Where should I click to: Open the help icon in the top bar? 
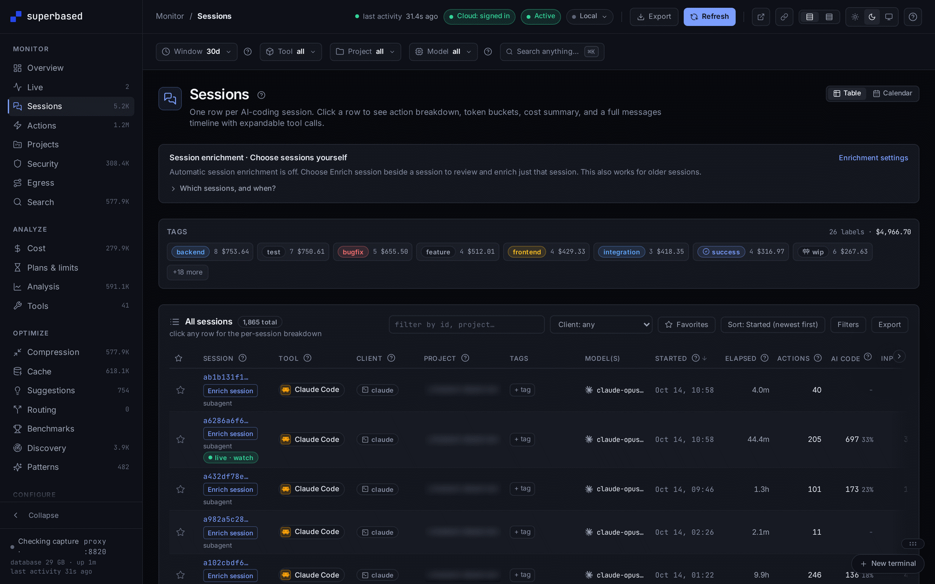(x=913, y=17)
